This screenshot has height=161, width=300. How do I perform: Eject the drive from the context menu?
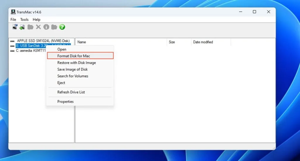point(80,83)
